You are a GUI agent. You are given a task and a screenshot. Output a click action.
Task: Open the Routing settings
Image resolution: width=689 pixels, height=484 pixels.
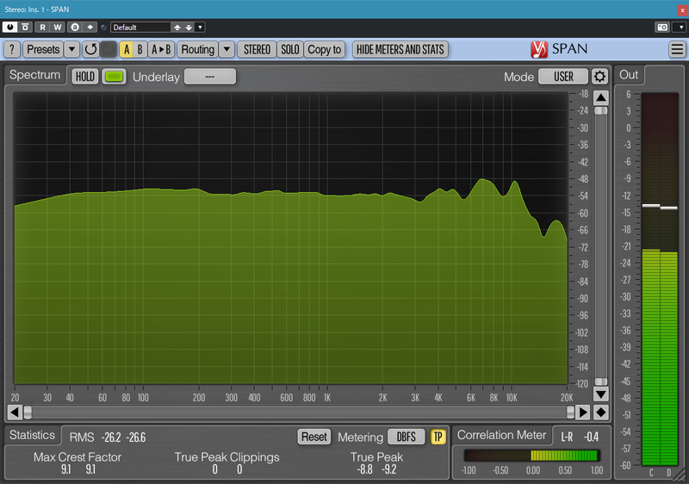[x=198, y=49]
